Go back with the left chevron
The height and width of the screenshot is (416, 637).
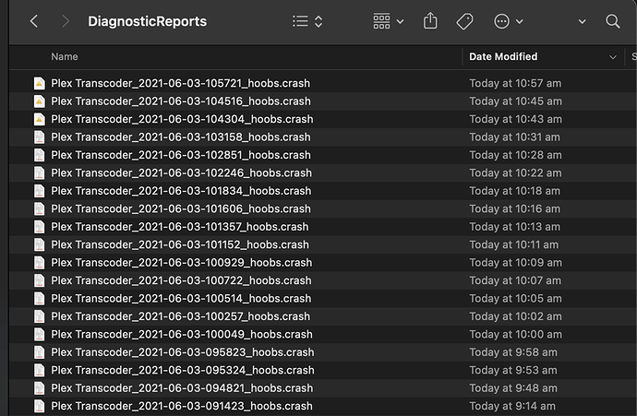tap(34, 21)
